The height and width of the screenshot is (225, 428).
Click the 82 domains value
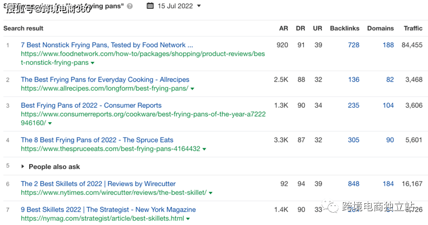click(x=390, y=79)
